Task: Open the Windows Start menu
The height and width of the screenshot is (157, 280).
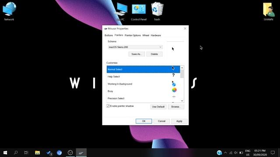Action: click(x=5, y=153)
